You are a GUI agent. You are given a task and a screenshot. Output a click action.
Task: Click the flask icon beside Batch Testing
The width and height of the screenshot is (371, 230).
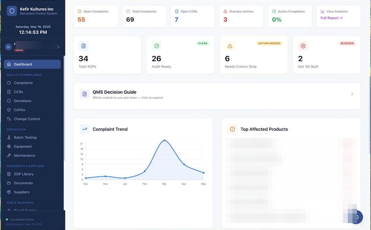[9, 138]
